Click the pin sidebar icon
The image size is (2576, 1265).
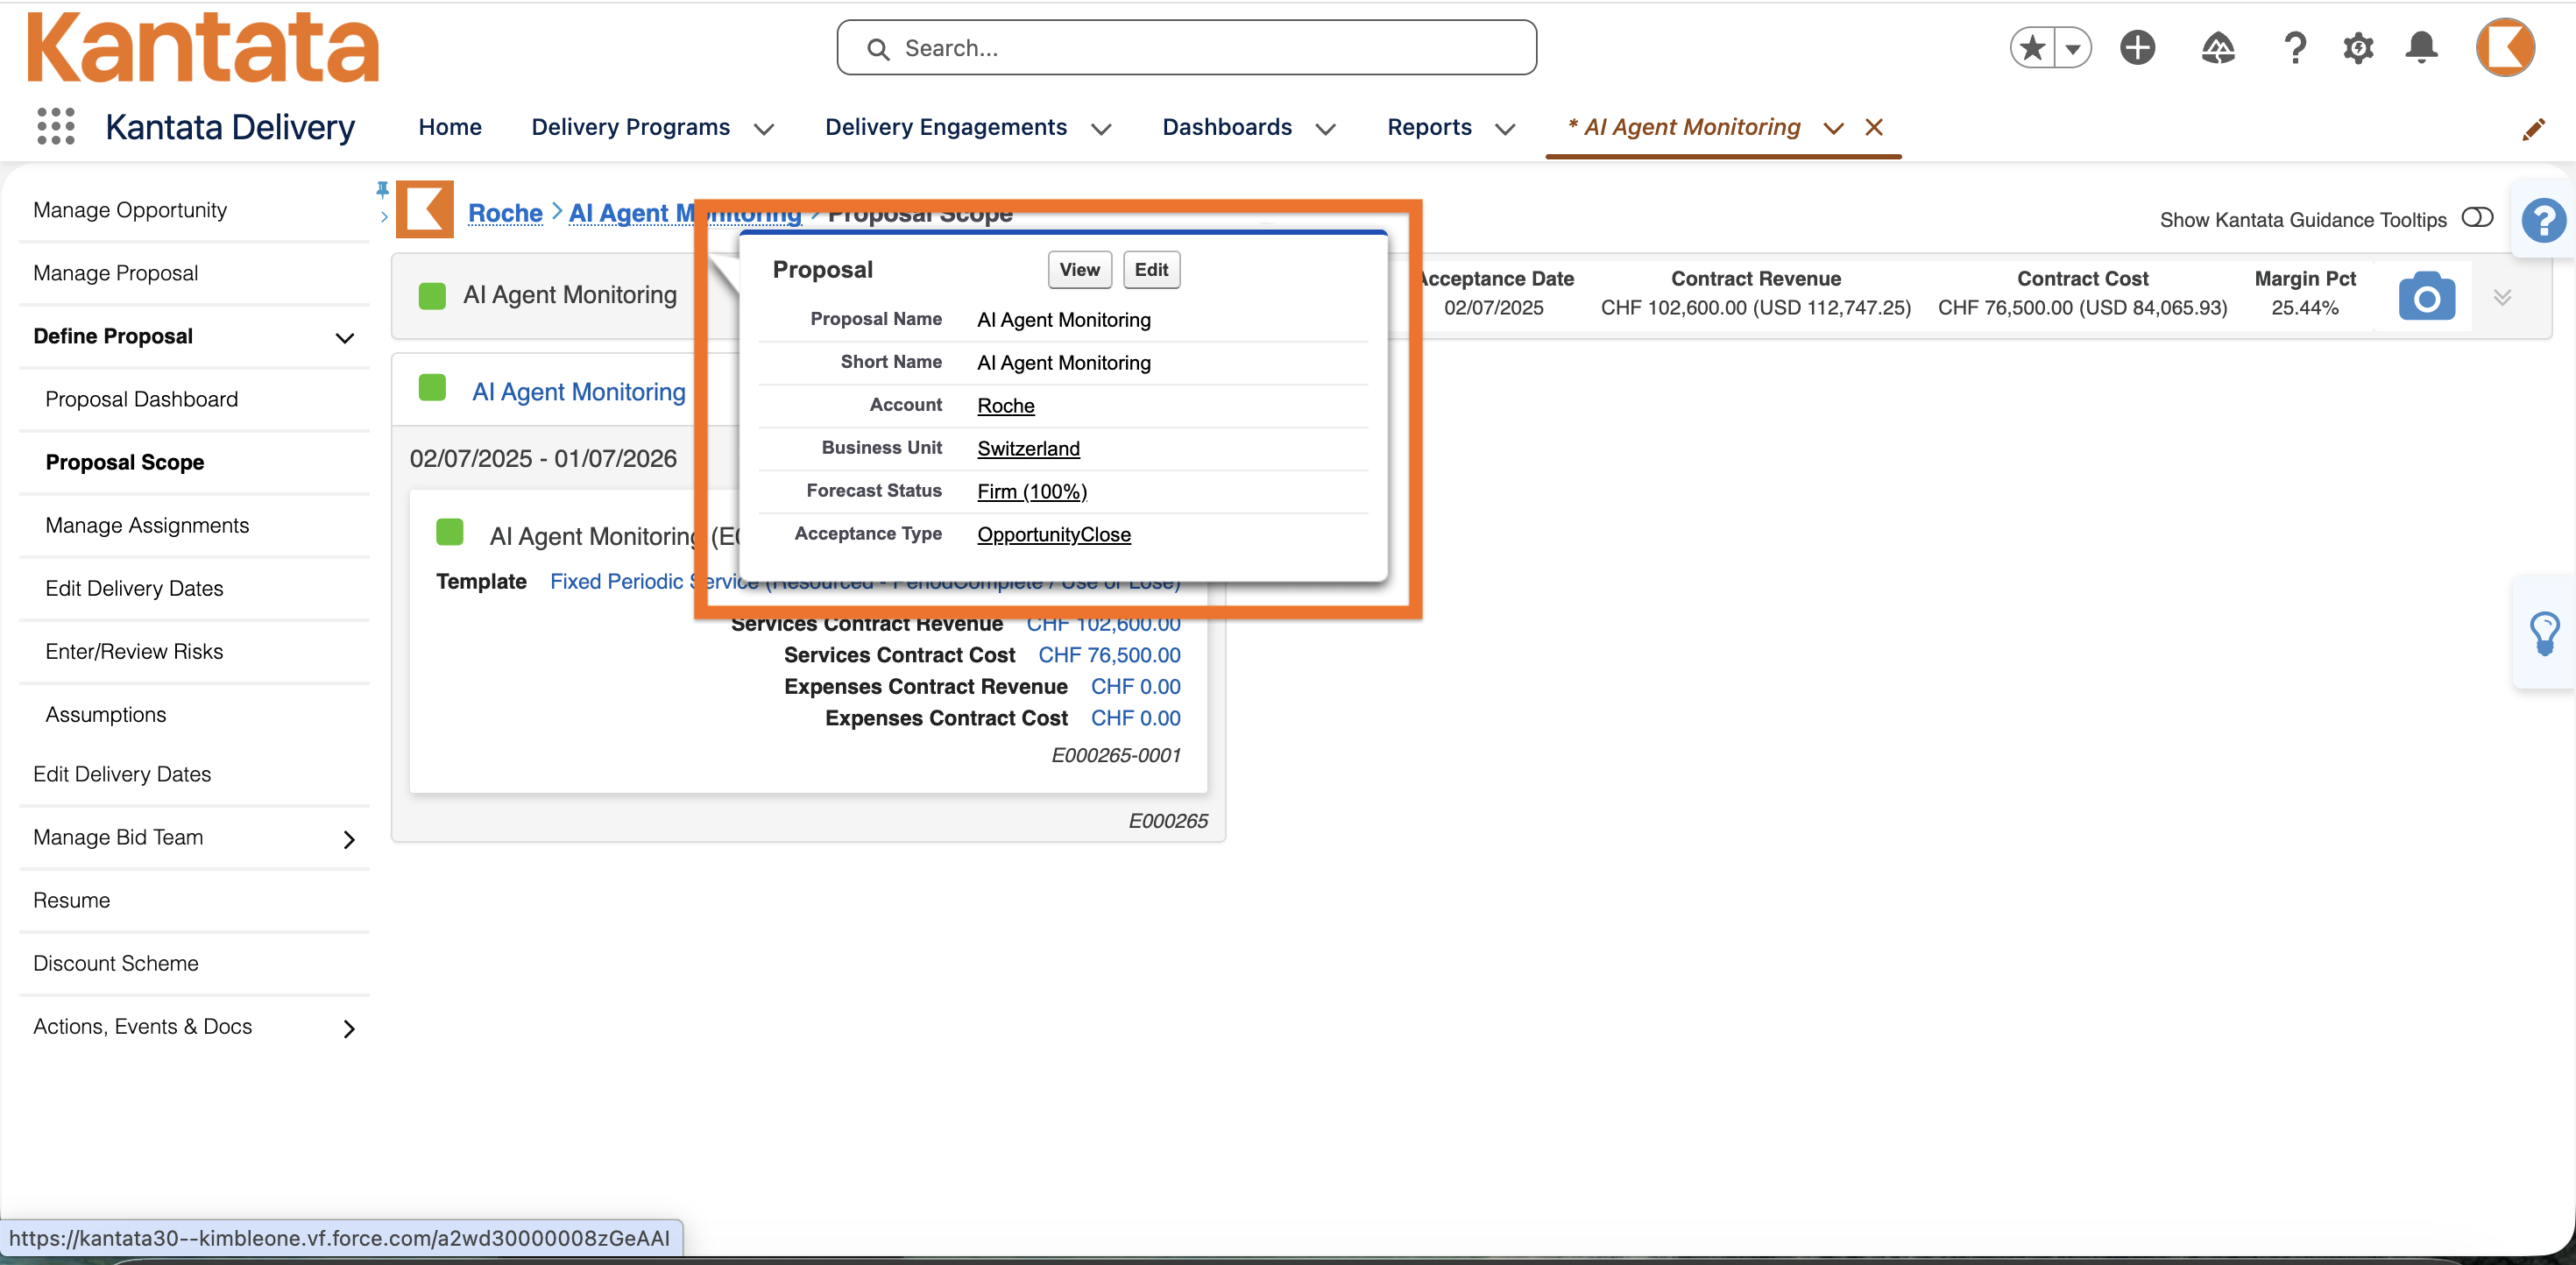pos(382,189)
